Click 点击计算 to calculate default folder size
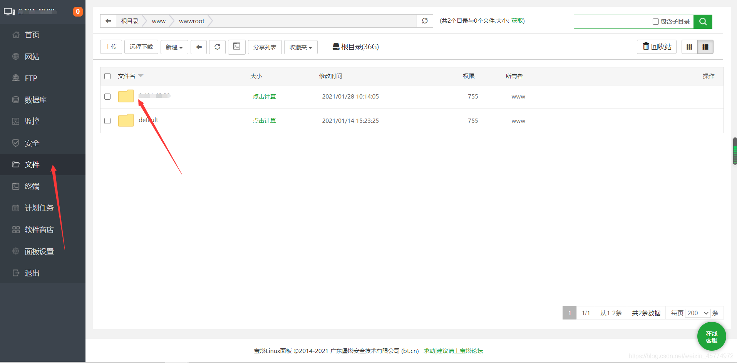Image resolution: width=737 pixels, height=363 pixels. click(x=264, y=120)
